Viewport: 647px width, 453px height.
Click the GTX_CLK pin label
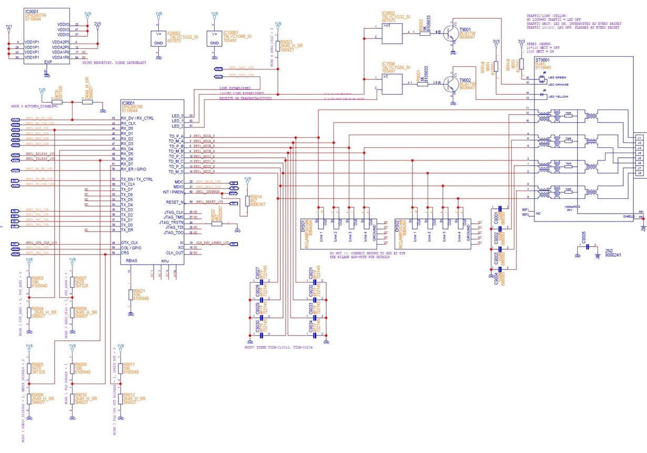[130, 243]
